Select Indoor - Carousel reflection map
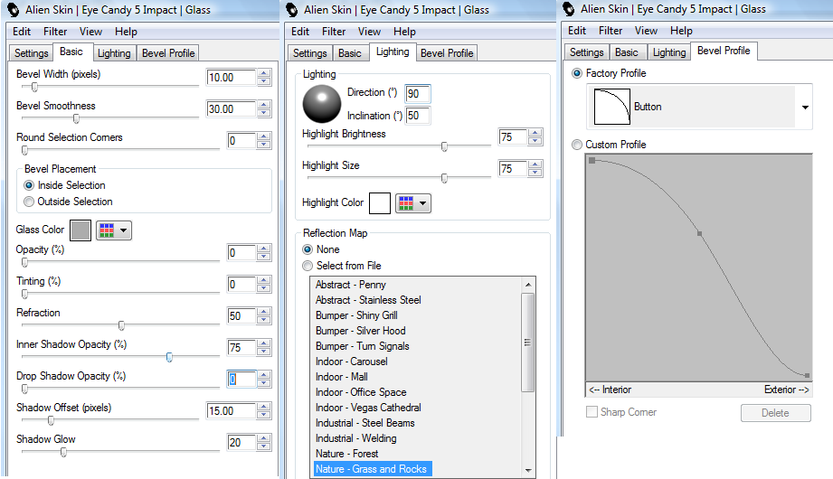 point(352,362)
